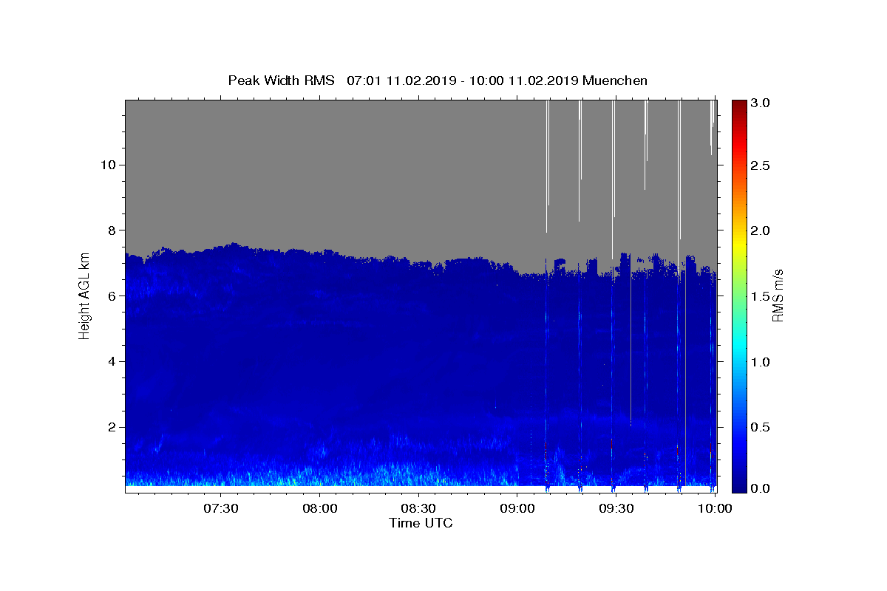The height and width of the screenshot is (591, 887).
Task: Click the '09:30' time axis label
Action: [616, 509]
